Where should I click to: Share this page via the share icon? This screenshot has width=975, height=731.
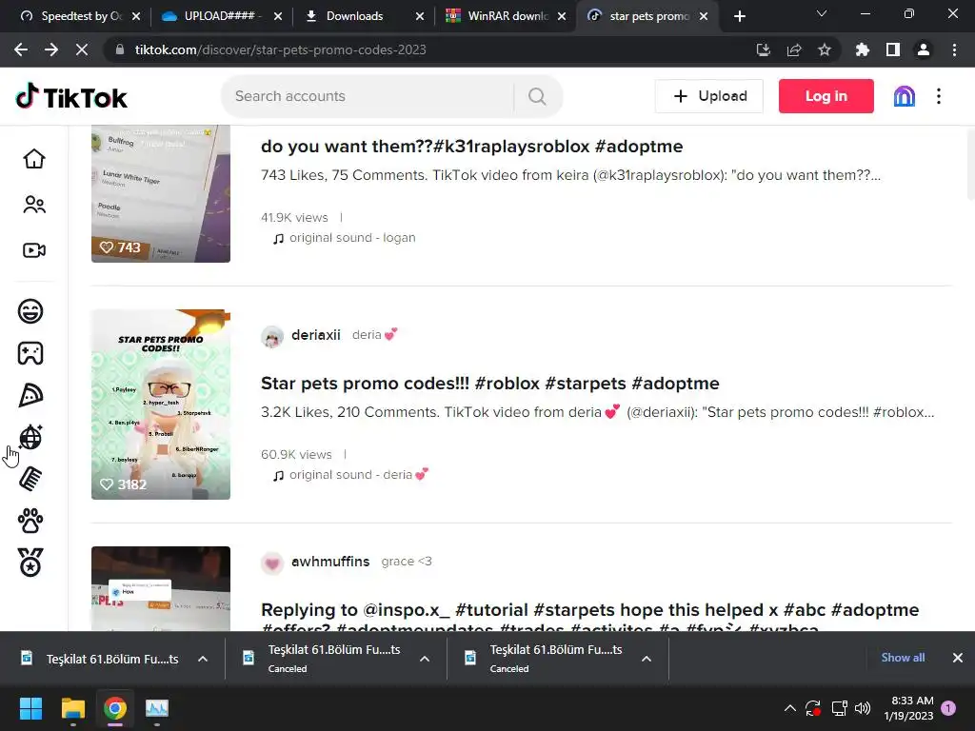tap(794, 49)
